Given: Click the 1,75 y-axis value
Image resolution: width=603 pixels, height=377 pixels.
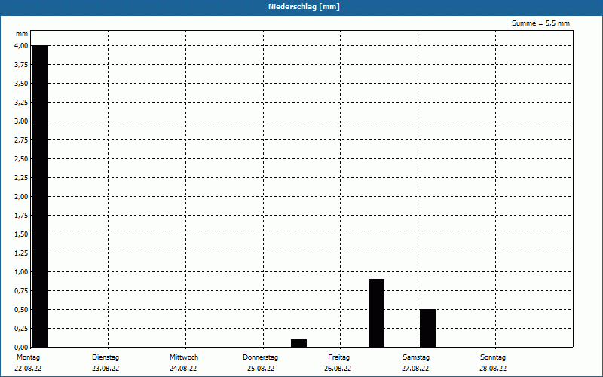Looking at the screenshot, I should click(x=21, y=216).
